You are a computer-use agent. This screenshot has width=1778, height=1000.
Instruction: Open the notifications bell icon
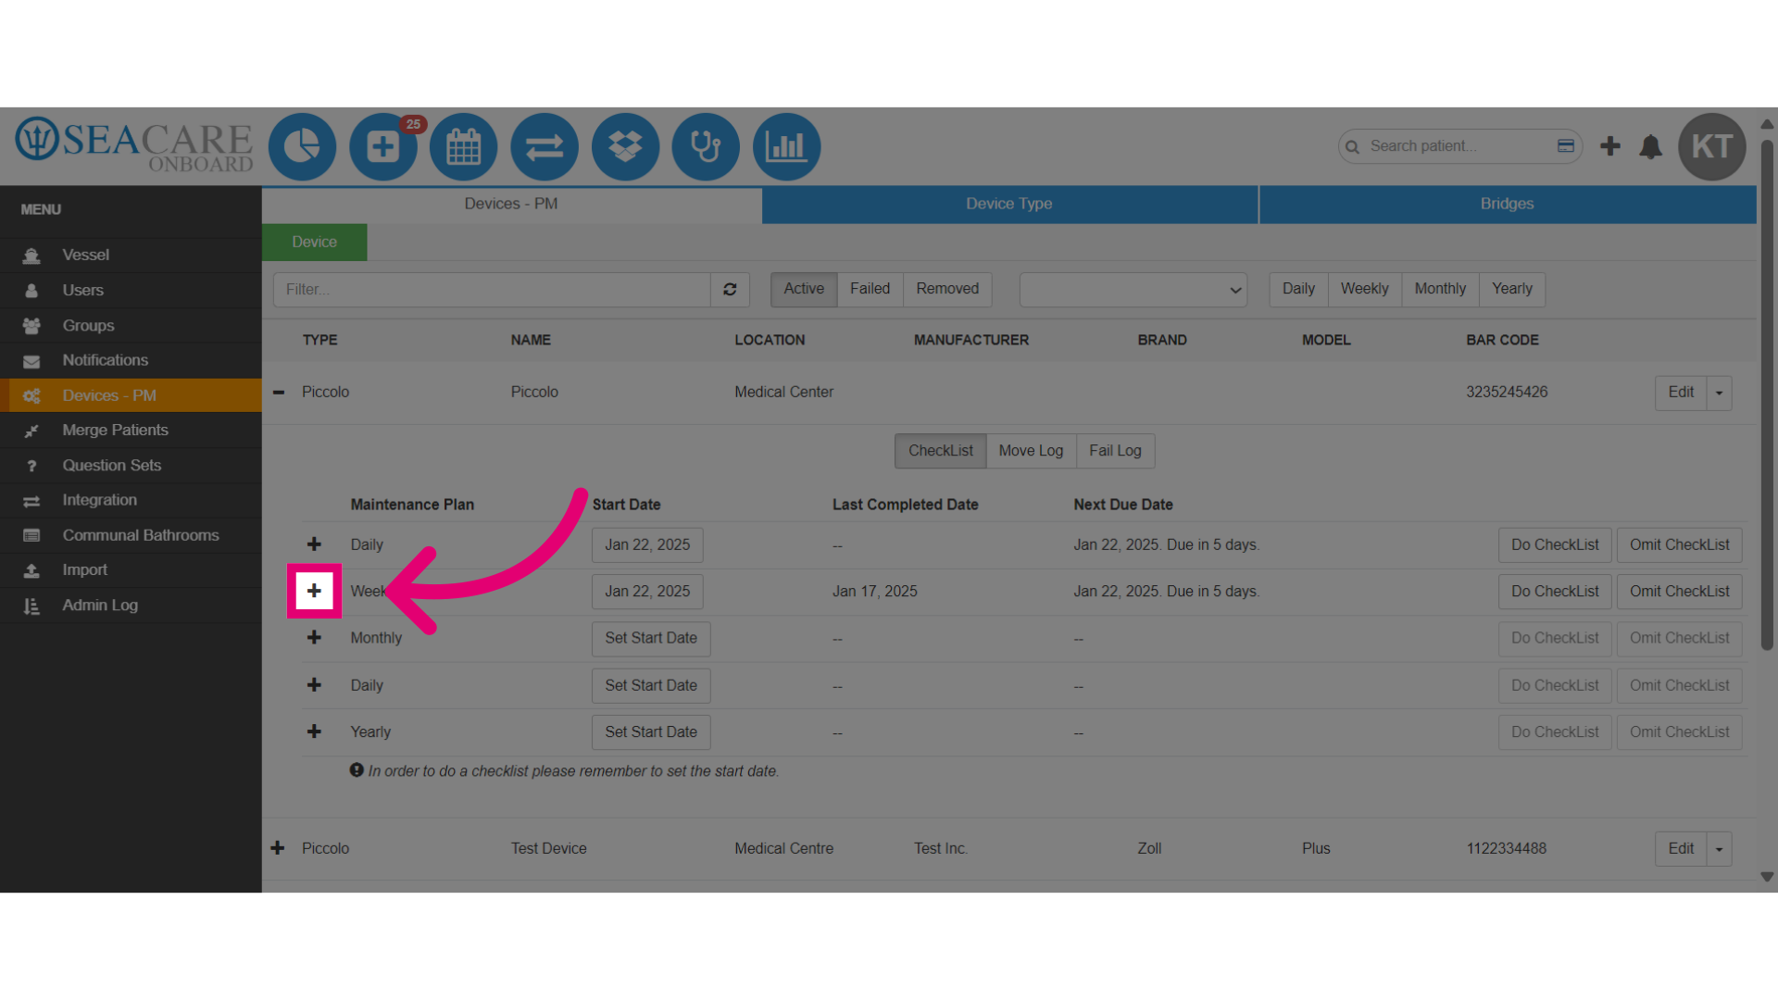[1650, 146]
